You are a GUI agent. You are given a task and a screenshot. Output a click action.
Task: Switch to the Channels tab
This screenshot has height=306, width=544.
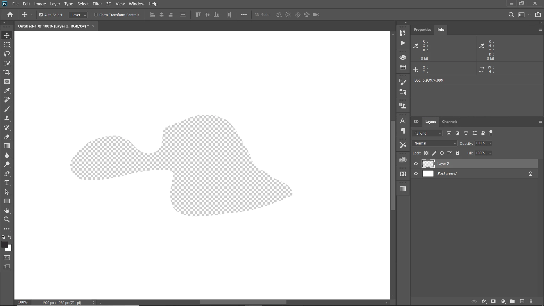[449, 122]
